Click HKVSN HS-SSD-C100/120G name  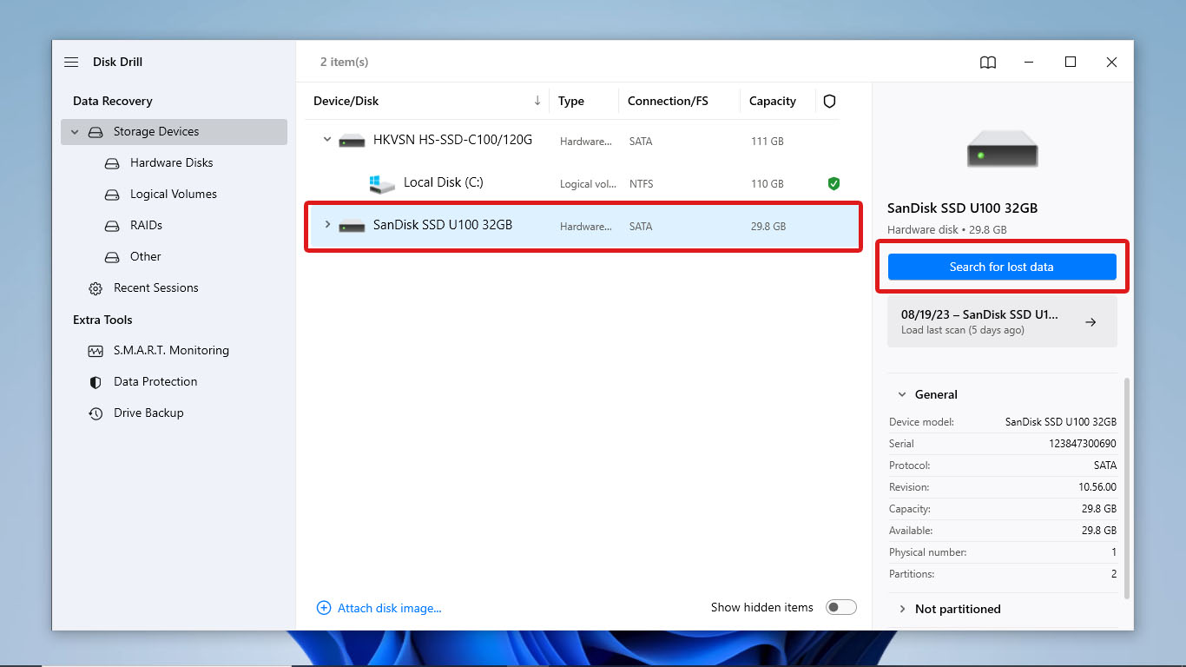[x=452, y=140]
